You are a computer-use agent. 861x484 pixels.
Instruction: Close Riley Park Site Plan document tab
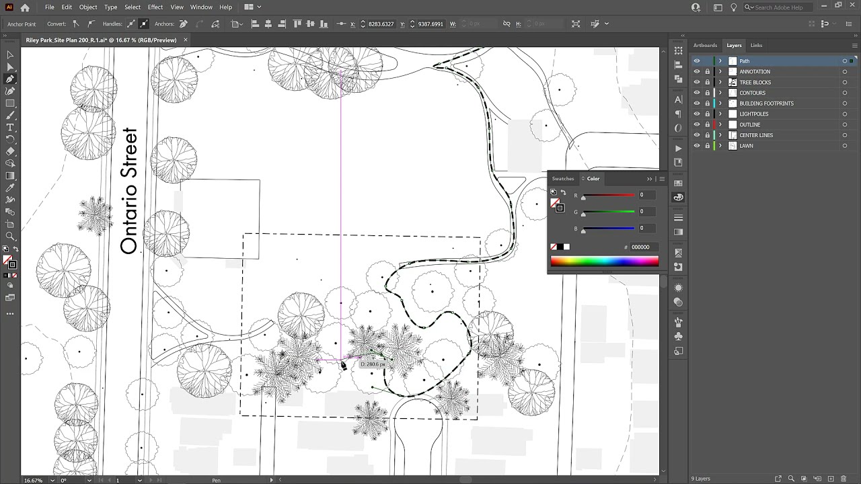(x=186, y=40)
